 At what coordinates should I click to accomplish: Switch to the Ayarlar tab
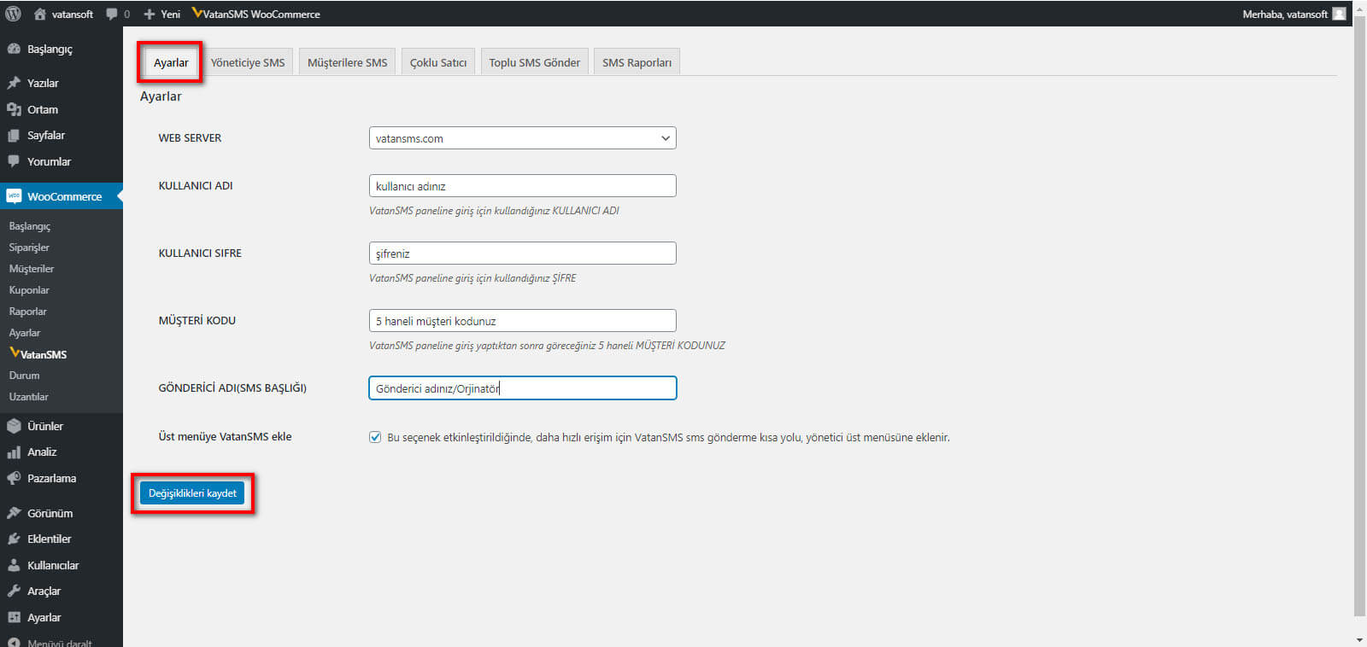point(171,62)
